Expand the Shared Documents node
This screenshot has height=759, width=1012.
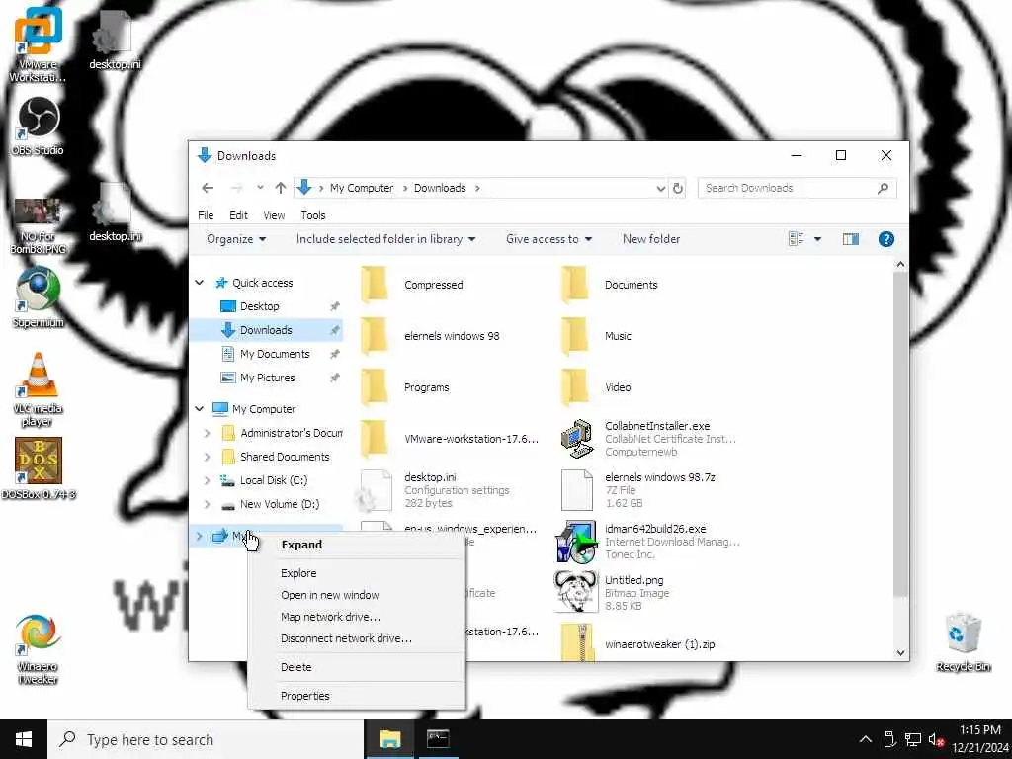(208, 457)
